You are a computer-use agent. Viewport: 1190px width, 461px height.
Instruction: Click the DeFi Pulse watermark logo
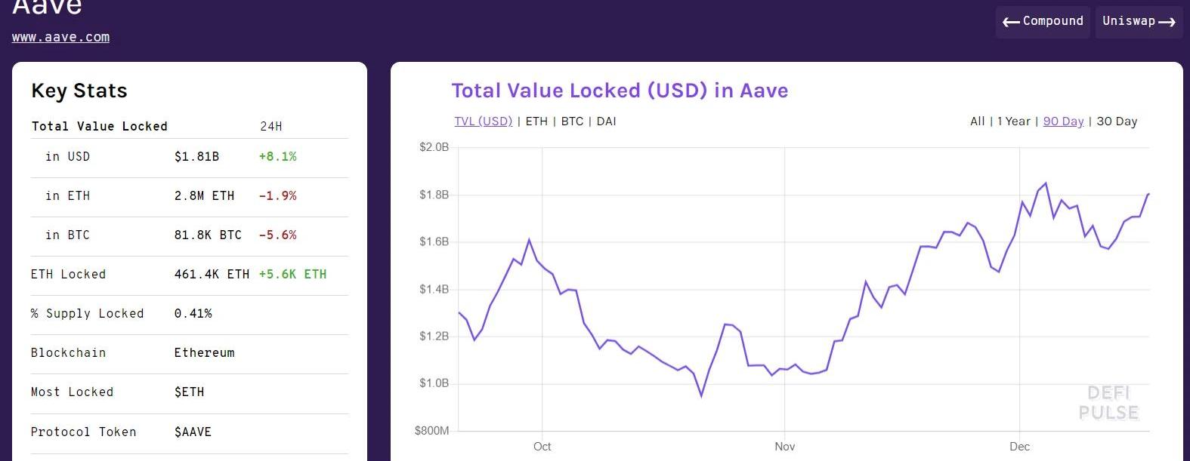coord(1108,403)
